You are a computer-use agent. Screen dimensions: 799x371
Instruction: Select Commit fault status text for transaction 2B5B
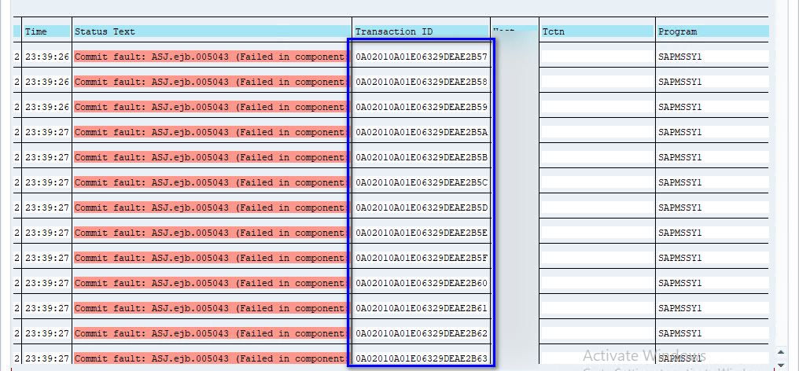click(209, 157)
